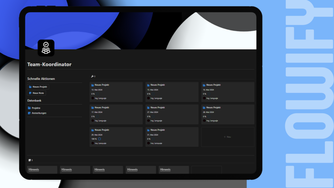Click the date 27. Mai 2024
Viewport: 334px width, 188px height.
point(153,112)
